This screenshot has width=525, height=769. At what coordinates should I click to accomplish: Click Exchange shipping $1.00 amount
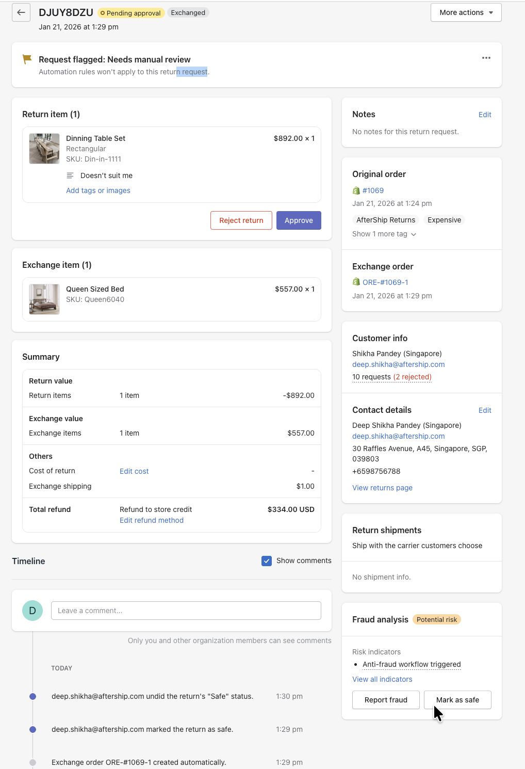305,486
